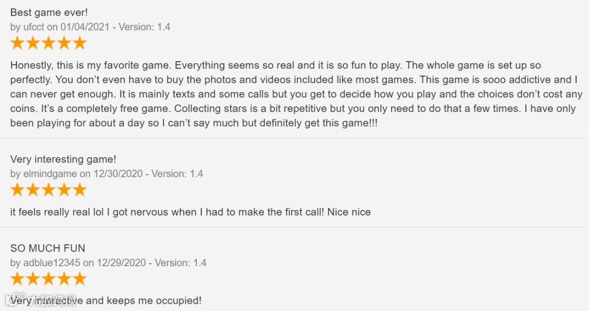Click the third star of ufcct's review

(x=49, y=43)
